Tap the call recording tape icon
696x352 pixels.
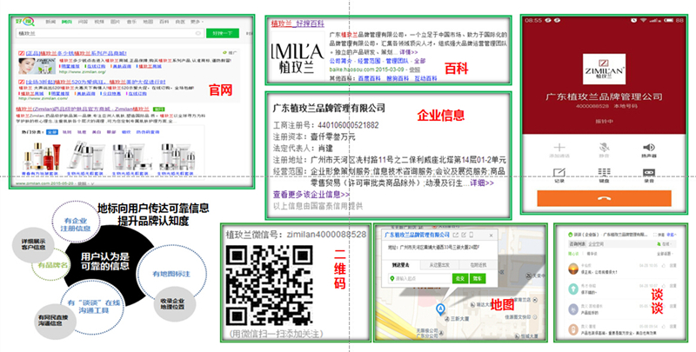pyautogui.click(x=649, y=172)
